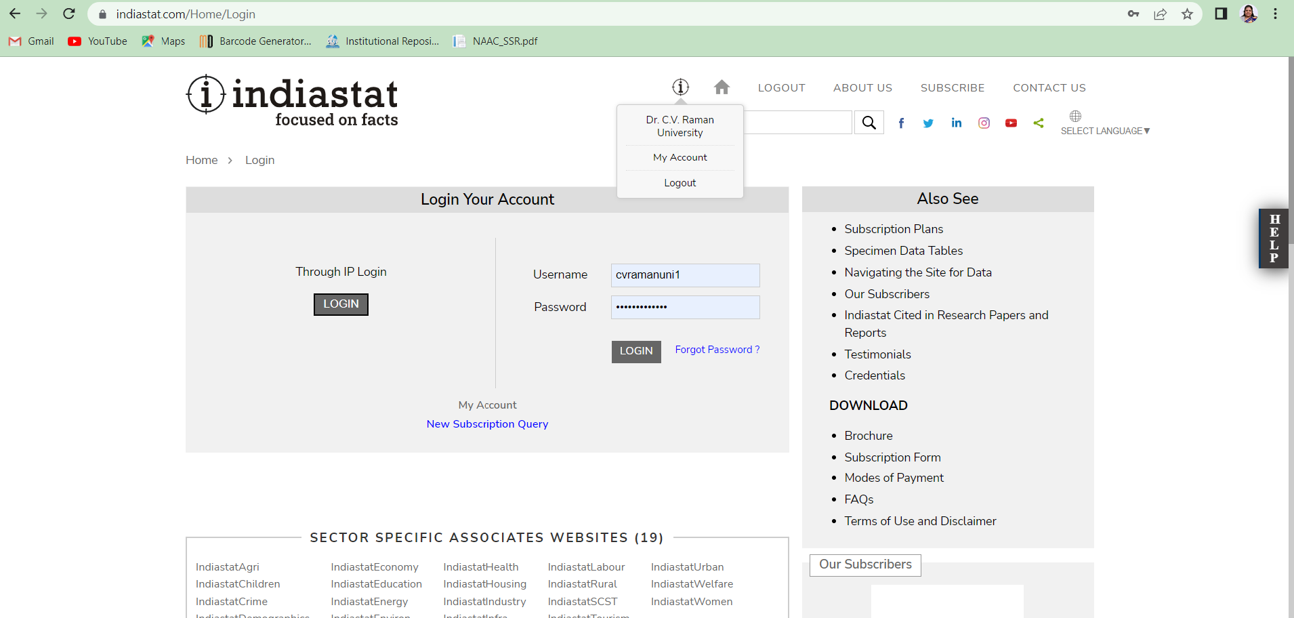The height and width of the screenshot is (618, 1294).
Task: Open the LinkedIn social icon
Action: pyautogui.click(x=956, y=123)
